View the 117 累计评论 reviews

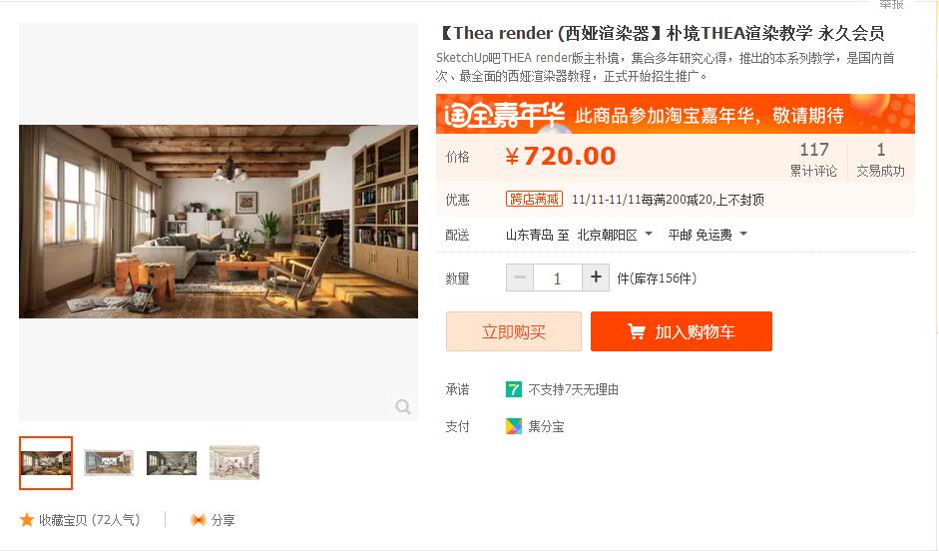[x=813, y=160]
